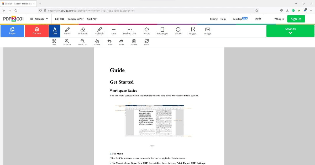Viewport: 315px width, 165px height.
Task: Select the Text tool
Action: pos(55,31)
